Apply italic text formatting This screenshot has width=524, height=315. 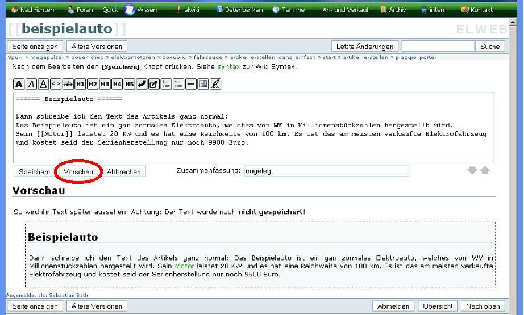tap(31, 84)
